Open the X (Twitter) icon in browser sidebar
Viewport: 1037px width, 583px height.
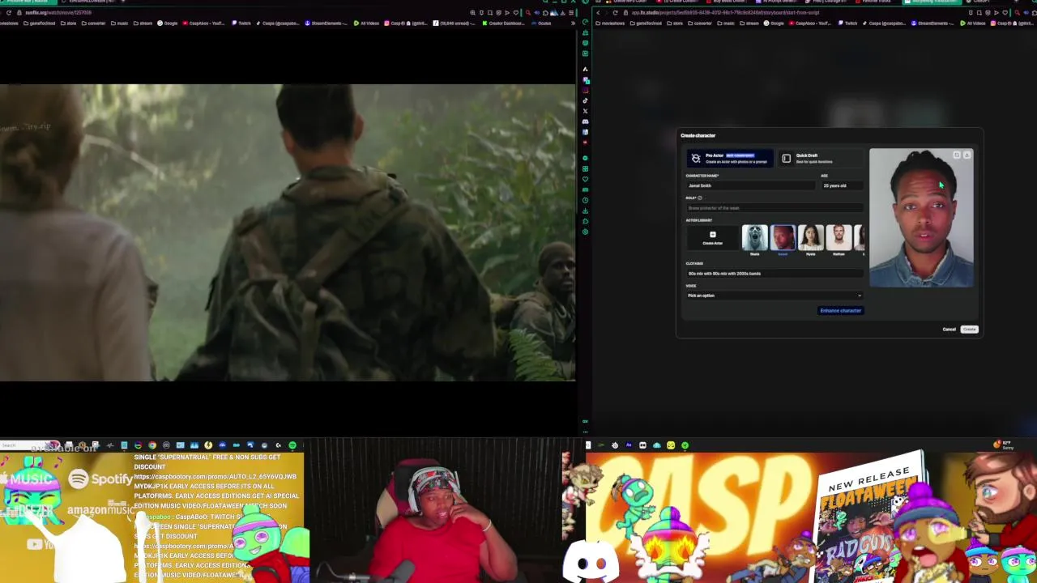click(585, 111)
